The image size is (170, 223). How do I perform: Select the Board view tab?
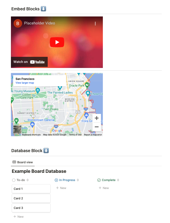coord(23,162)
